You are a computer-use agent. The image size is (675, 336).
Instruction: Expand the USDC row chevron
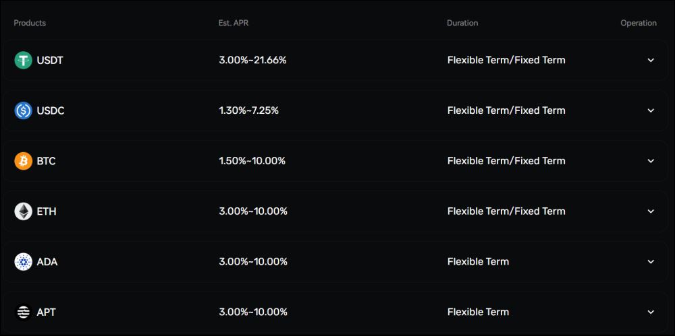[651, 110]
